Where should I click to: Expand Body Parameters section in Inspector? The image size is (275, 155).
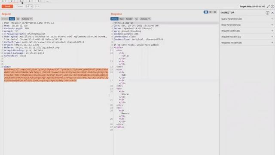tap(247, 25)
